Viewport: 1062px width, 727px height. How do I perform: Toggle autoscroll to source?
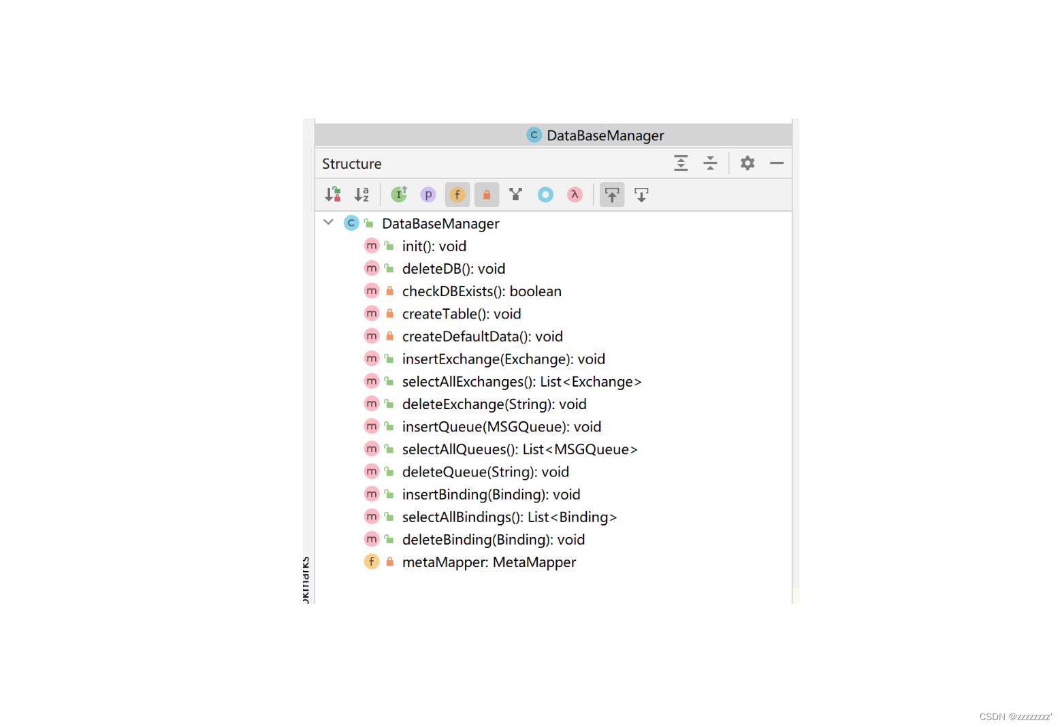tap(612, 195)
